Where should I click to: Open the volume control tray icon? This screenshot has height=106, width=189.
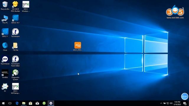click(x=171, y=103)
